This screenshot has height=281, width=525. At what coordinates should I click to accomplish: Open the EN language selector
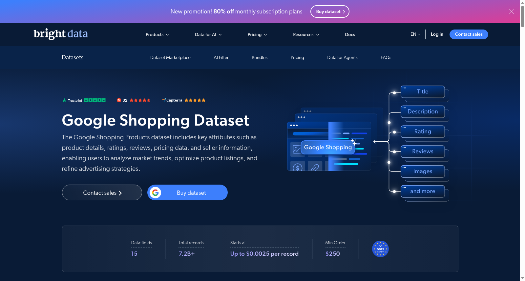[415, 34]
